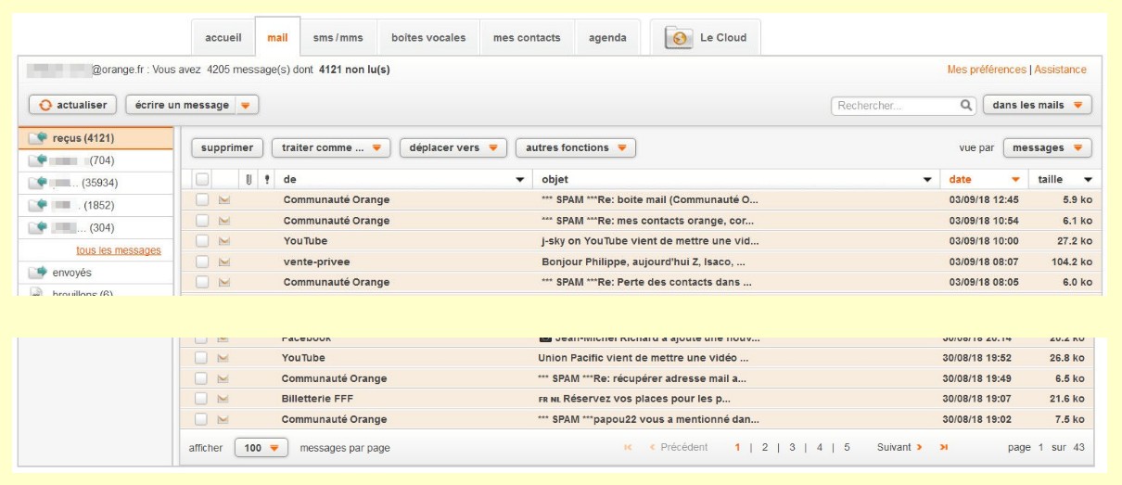Viewport: 1122px width, 485px height.
Task: Open the agenda tab
Action: click(607, 38)
